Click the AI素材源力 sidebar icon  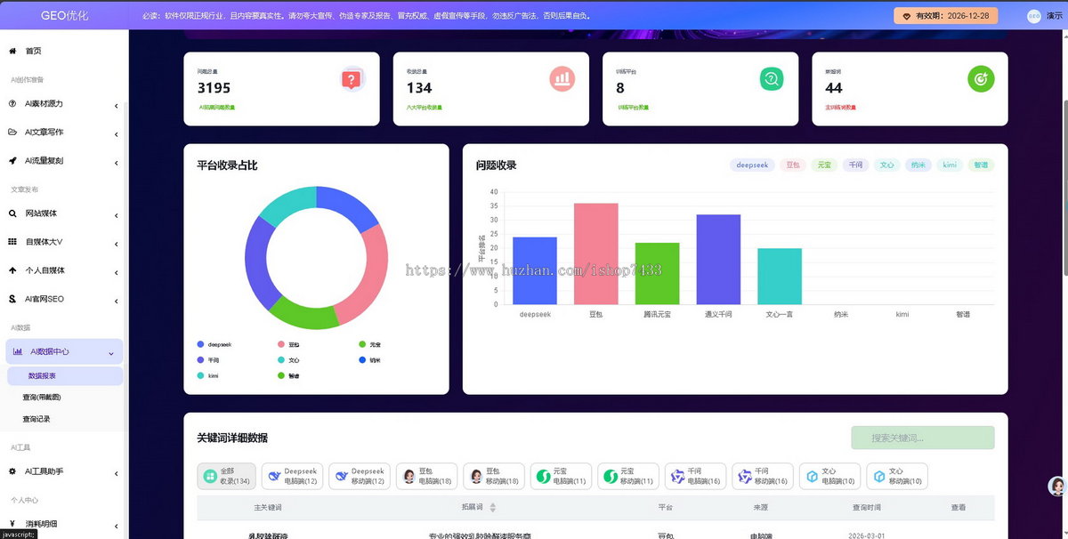point(12,104)
